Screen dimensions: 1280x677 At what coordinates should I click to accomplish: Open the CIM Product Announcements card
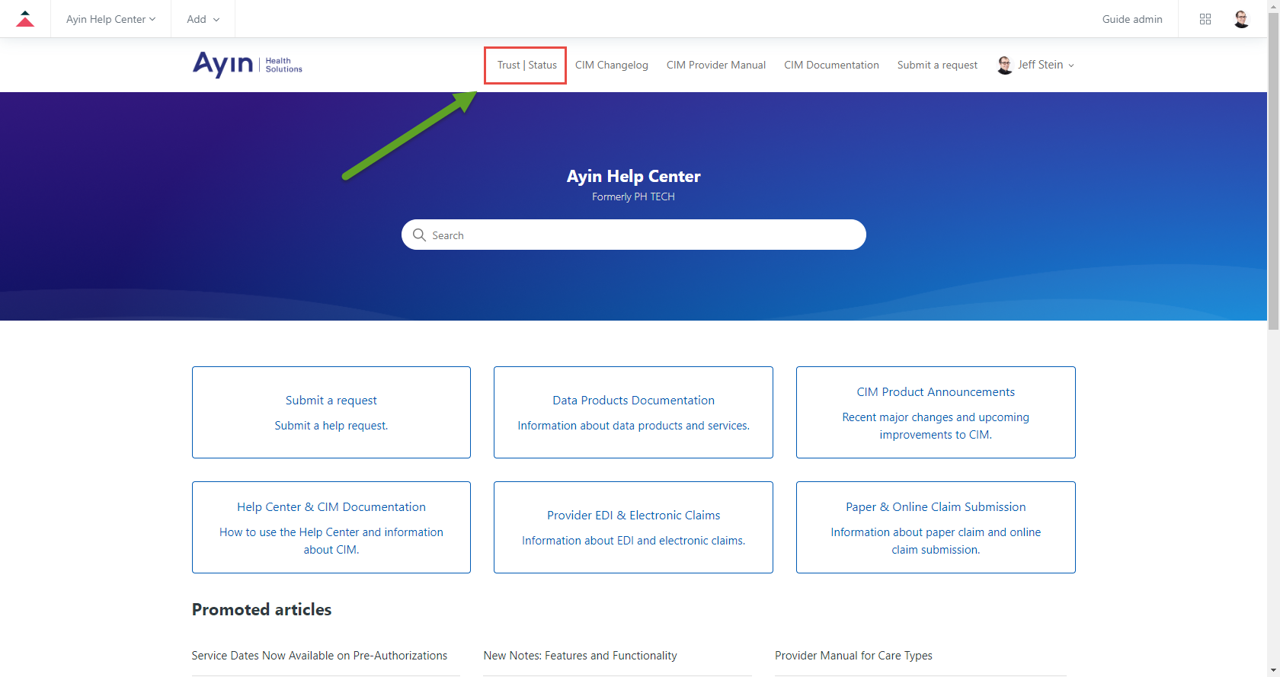(936, 412)
